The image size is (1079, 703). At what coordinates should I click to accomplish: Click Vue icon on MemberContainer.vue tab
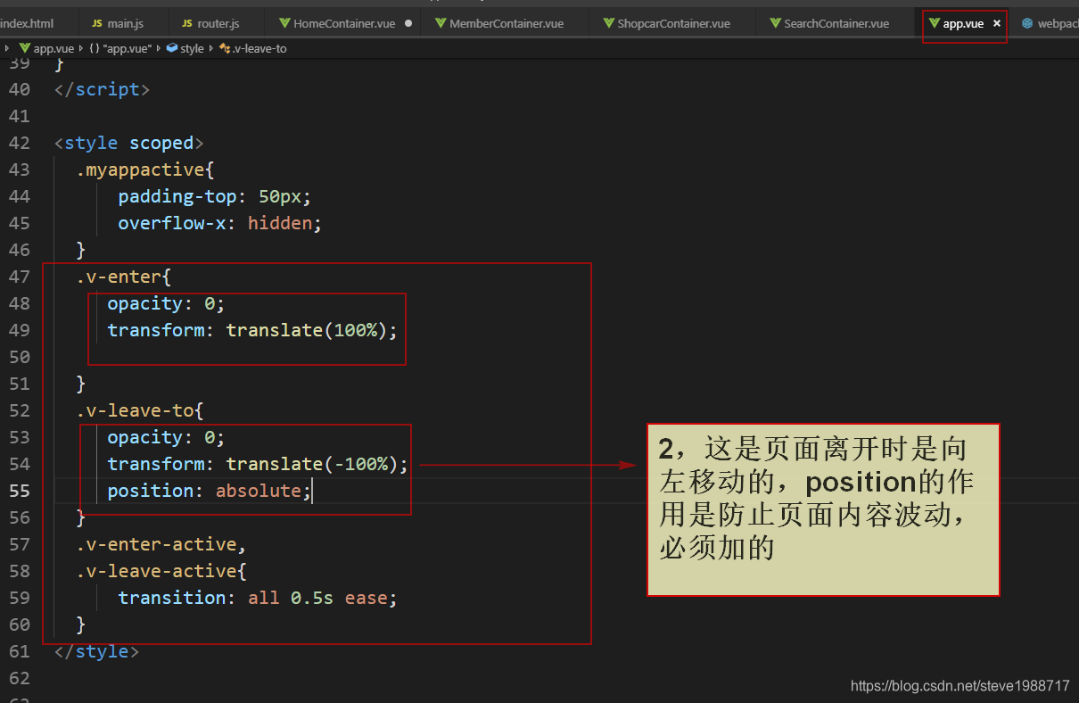point(441,23)
